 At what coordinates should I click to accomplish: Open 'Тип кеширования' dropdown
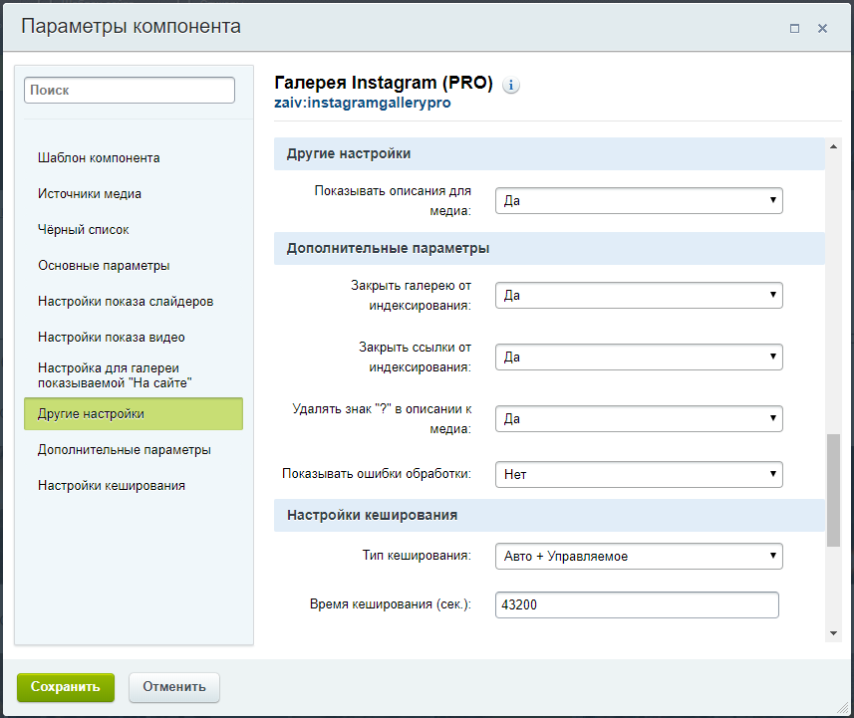pyautogui.click(x=638, y=557)
